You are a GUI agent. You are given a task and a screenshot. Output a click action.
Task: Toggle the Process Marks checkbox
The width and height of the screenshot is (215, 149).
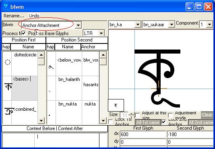coord(23,33)
